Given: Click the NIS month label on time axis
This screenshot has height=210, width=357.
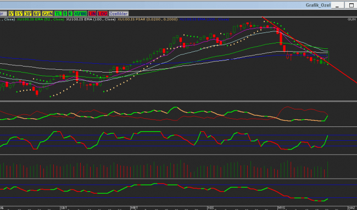Looking at the screenshot, I should click(x=210, y=208).
